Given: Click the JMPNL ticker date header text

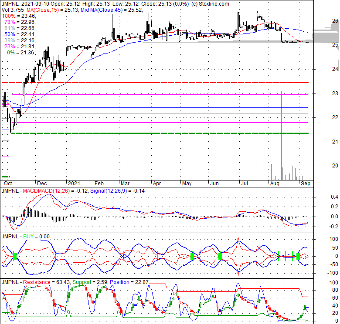Looking at the screenshot, I should click(25, 4).
